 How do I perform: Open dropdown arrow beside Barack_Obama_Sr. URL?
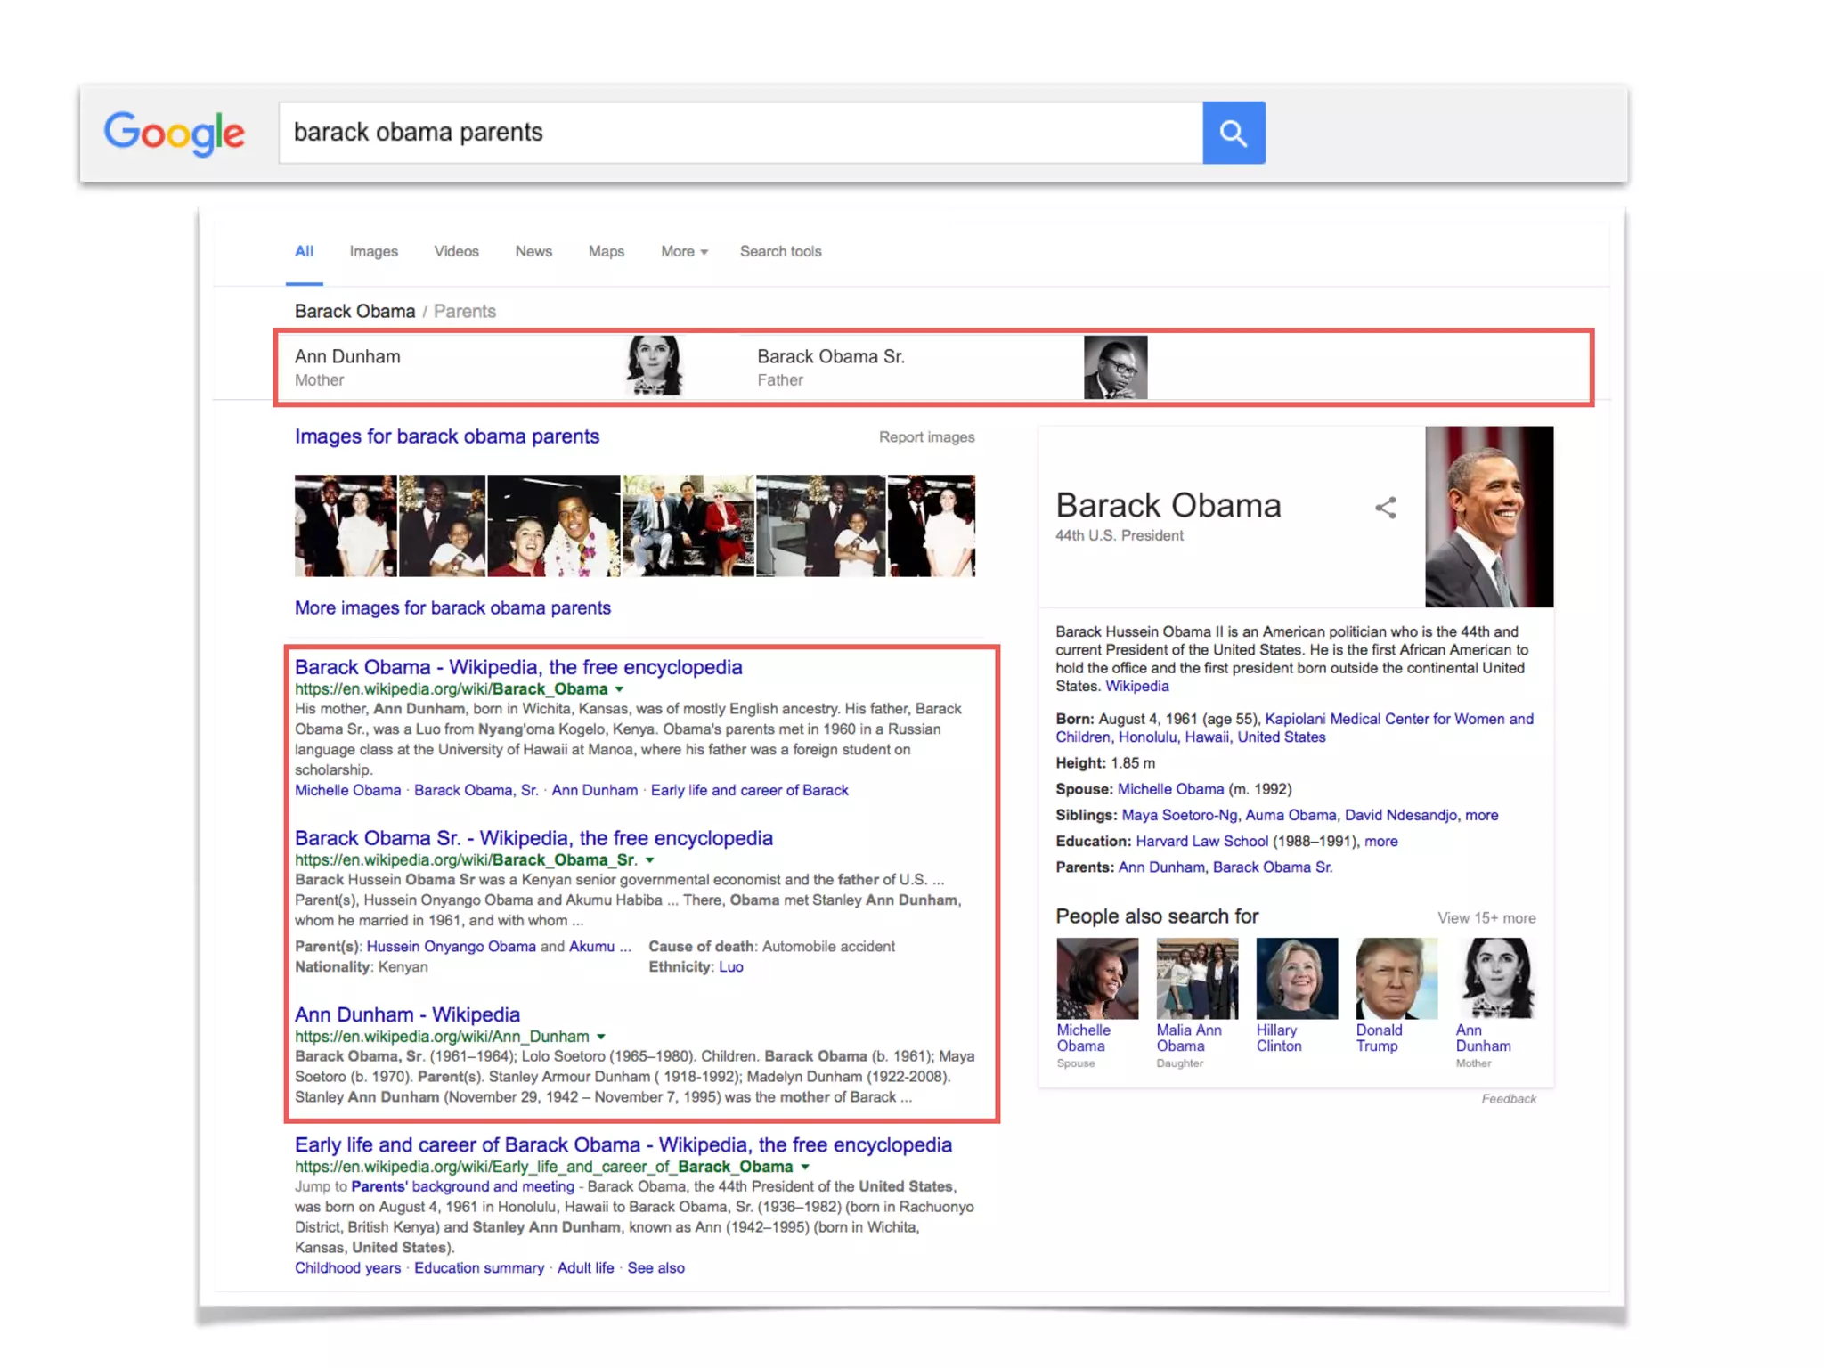(x=650, y=860)
